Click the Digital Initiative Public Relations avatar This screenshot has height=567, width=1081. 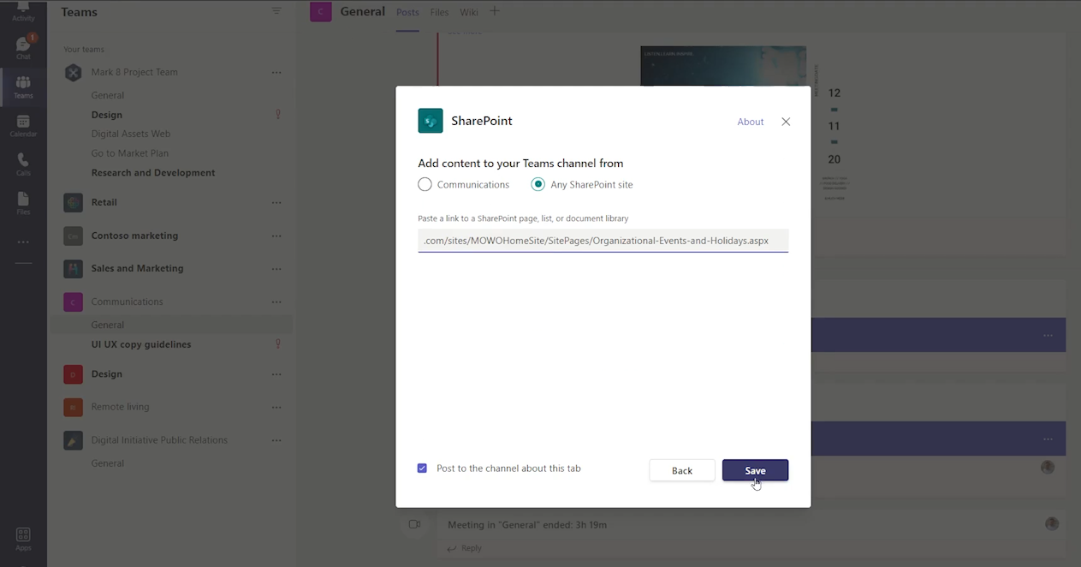point(74,440)
